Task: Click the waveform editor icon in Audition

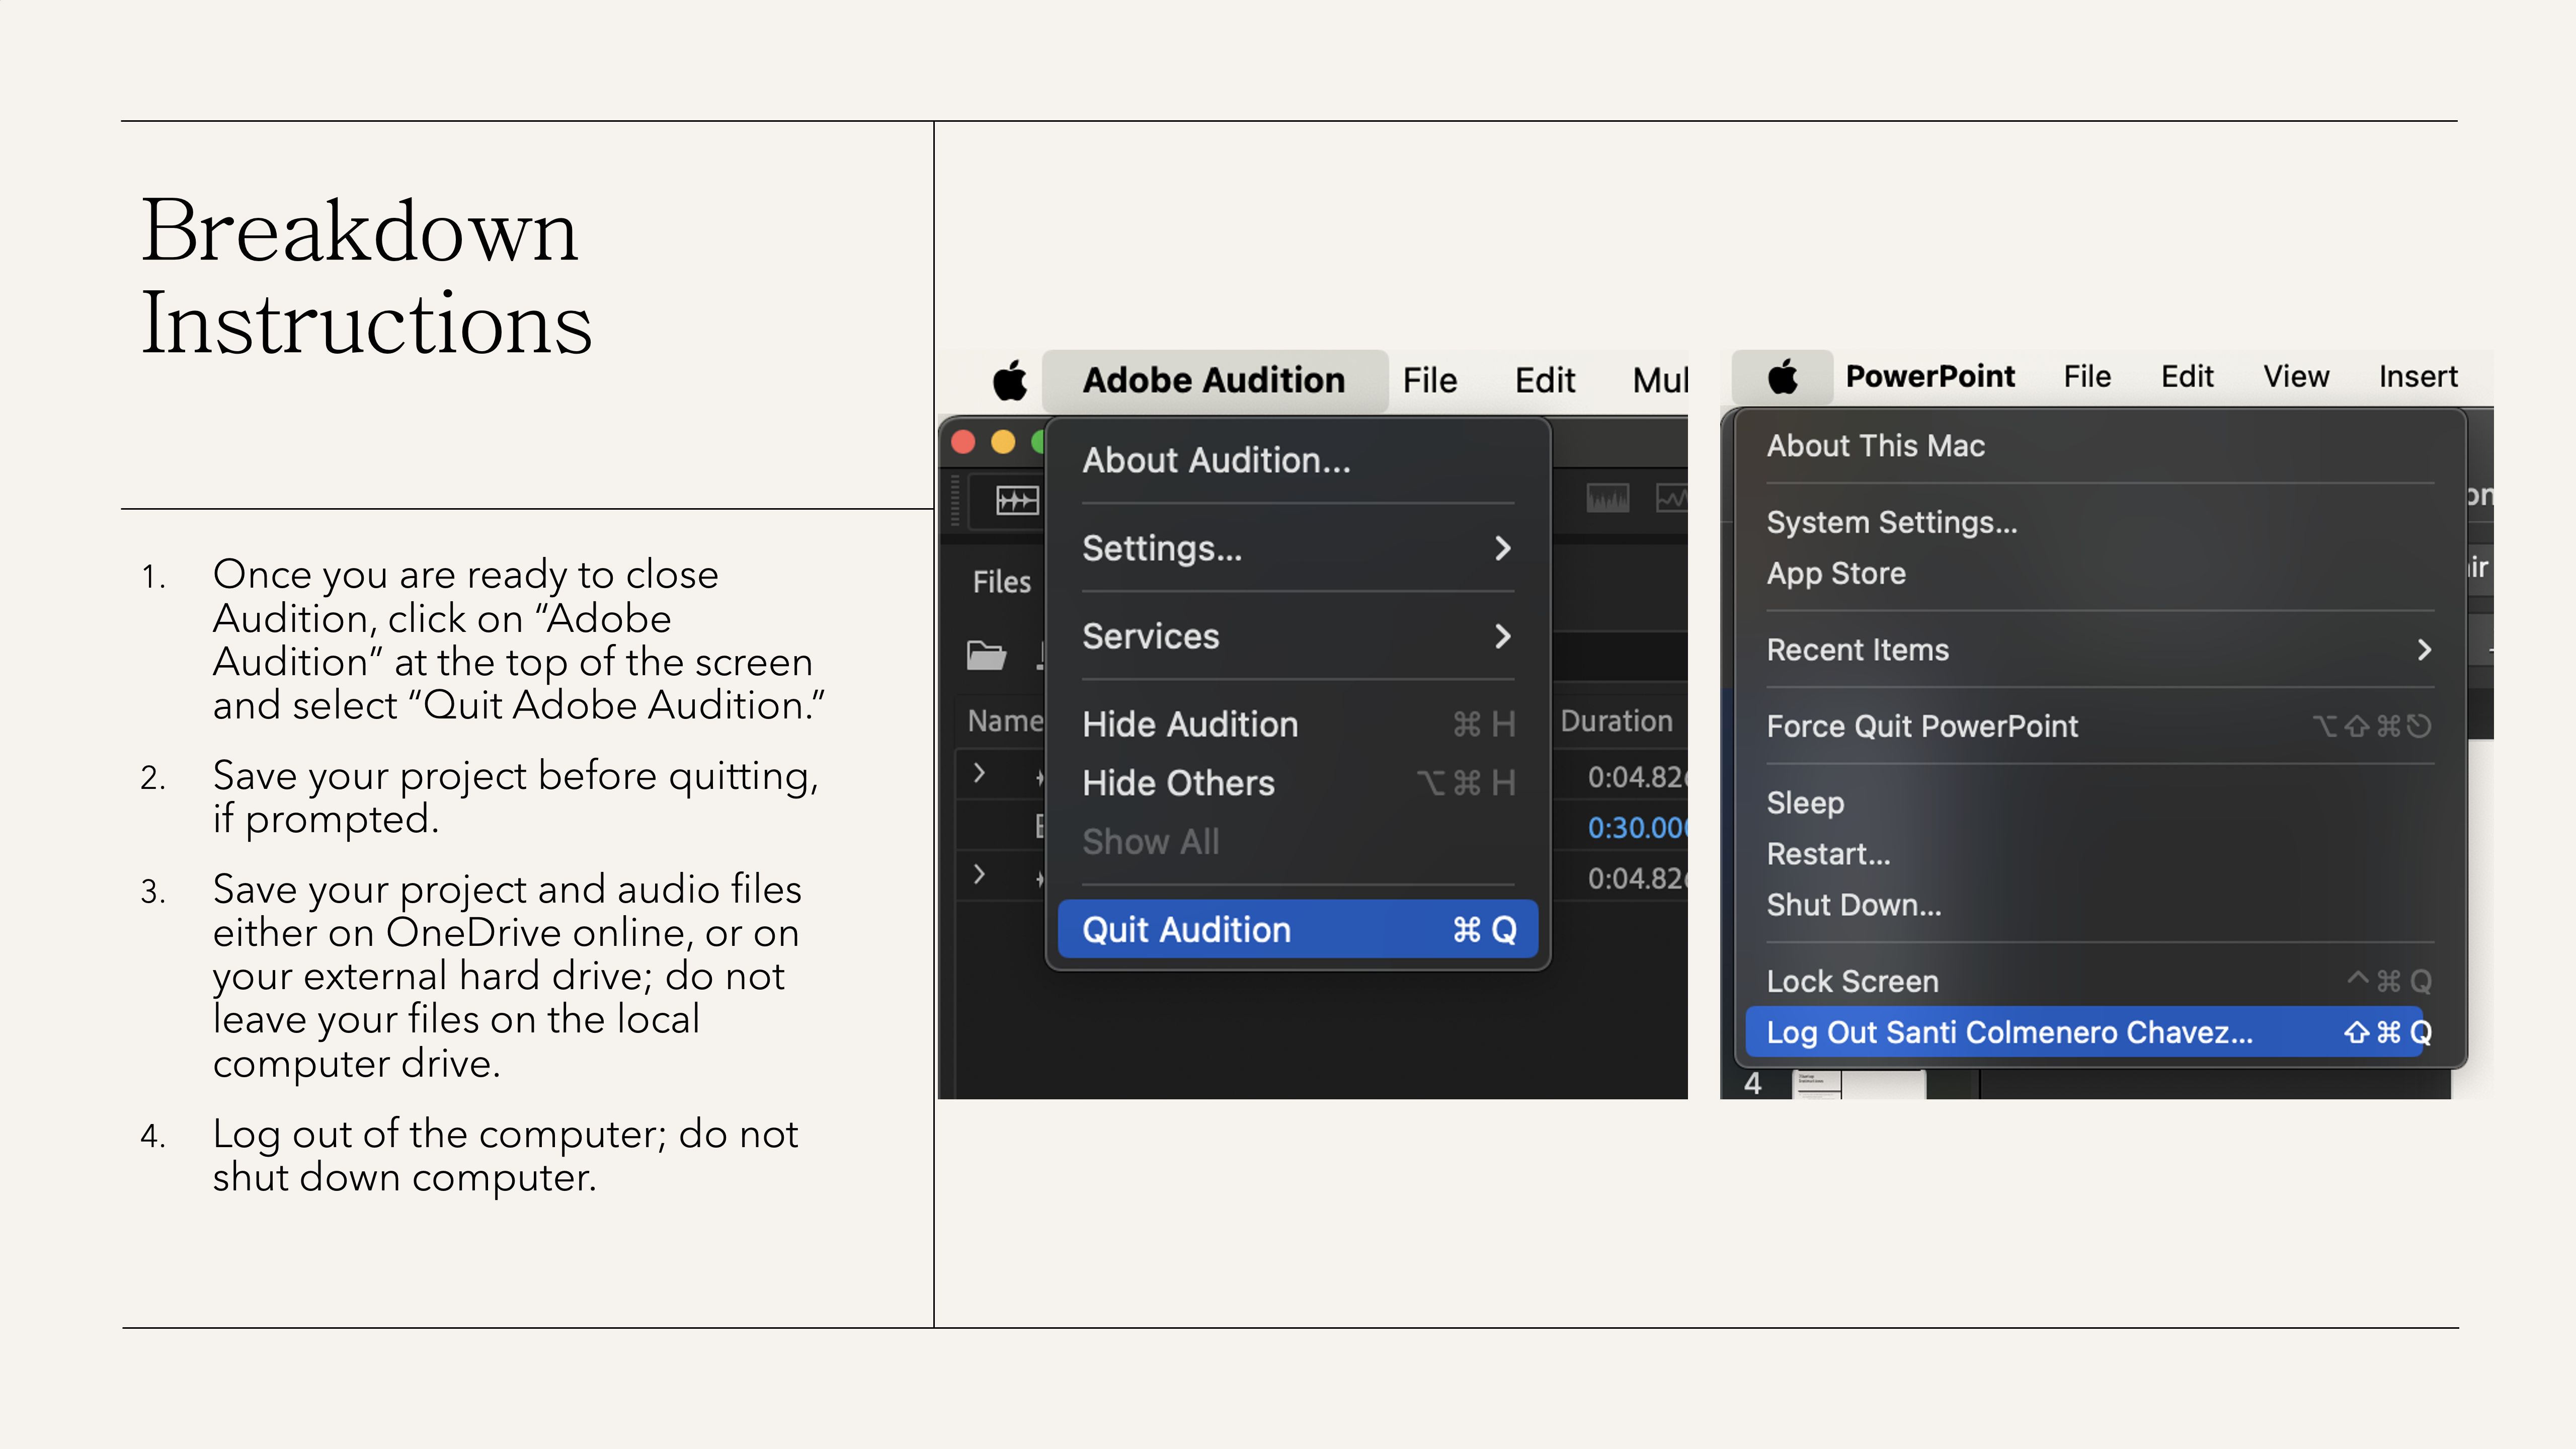Action: [x=1017, y=499]
